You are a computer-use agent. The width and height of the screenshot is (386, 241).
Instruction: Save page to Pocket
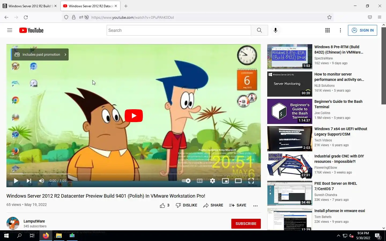coord(370,17)
